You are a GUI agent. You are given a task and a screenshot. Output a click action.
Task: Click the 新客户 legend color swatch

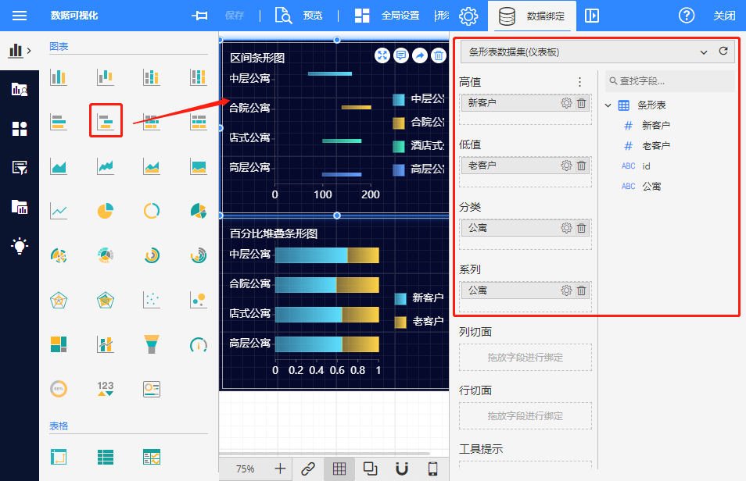pyautogui.click(x=400, y=298)
